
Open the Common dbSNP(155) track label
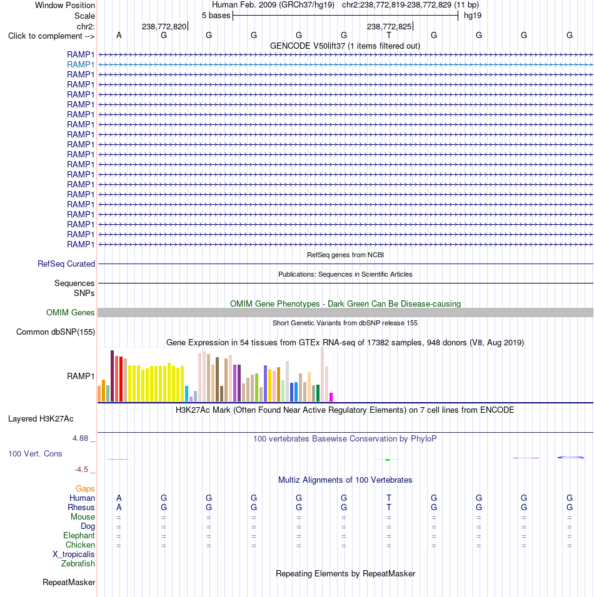55,332
